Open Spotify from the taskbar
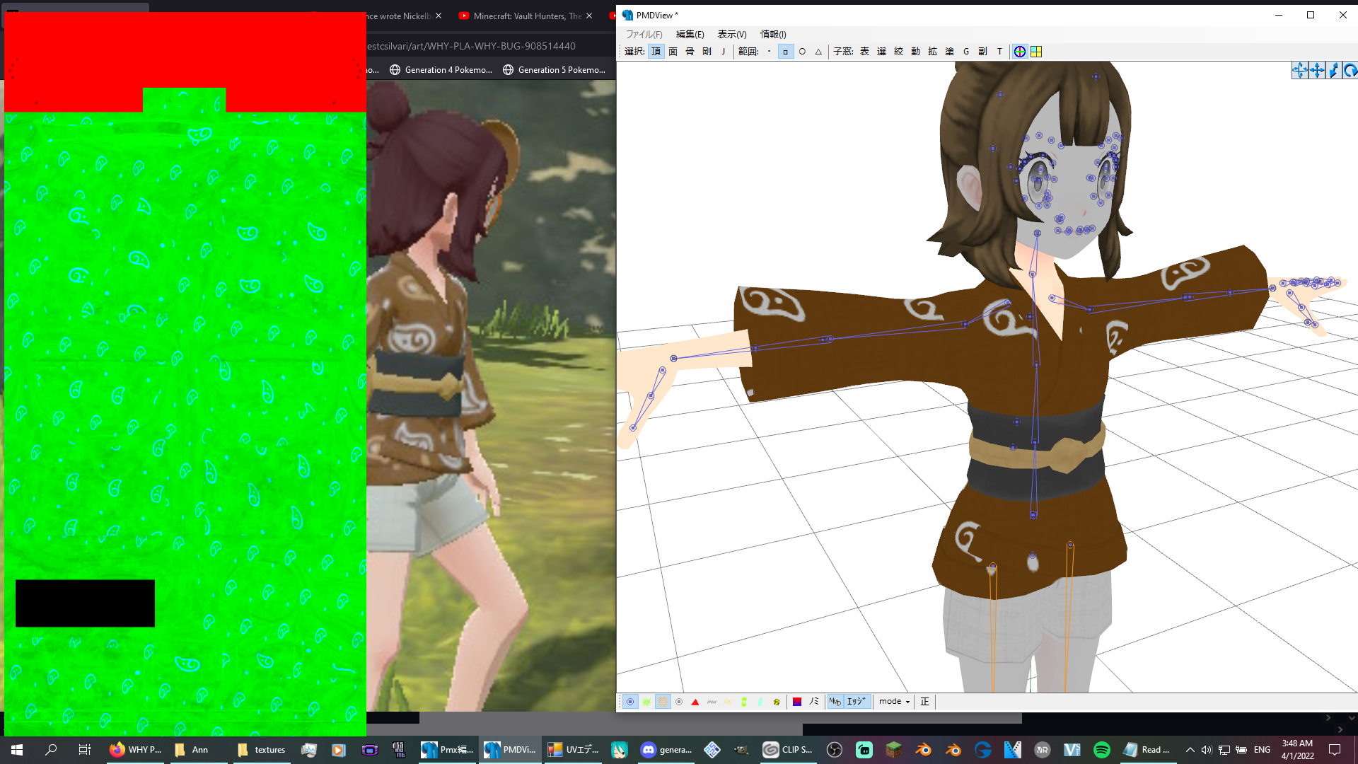1358x764 pixels. pos(1101,750)
